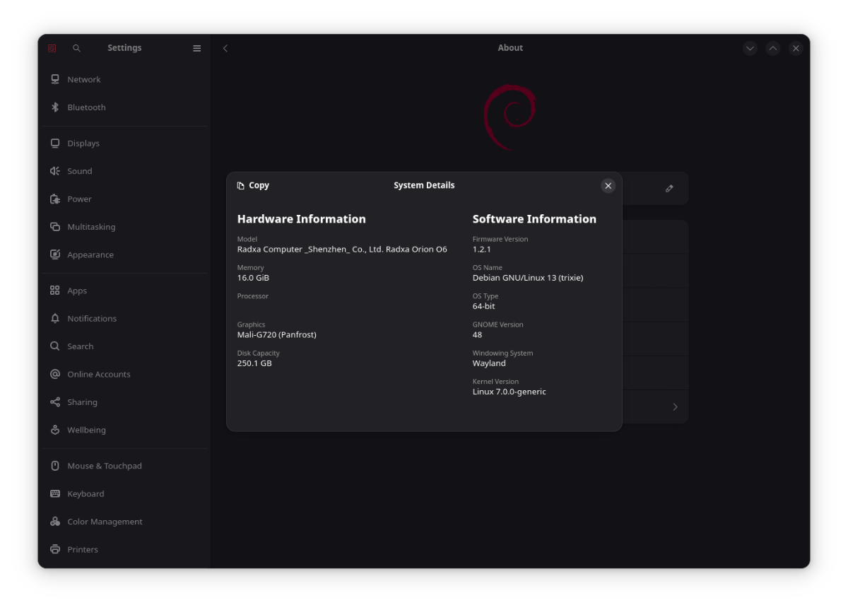This screenshot has width=848, height=610.
Task: Open settings search in header bar
Action: click(x=76, y=48)
